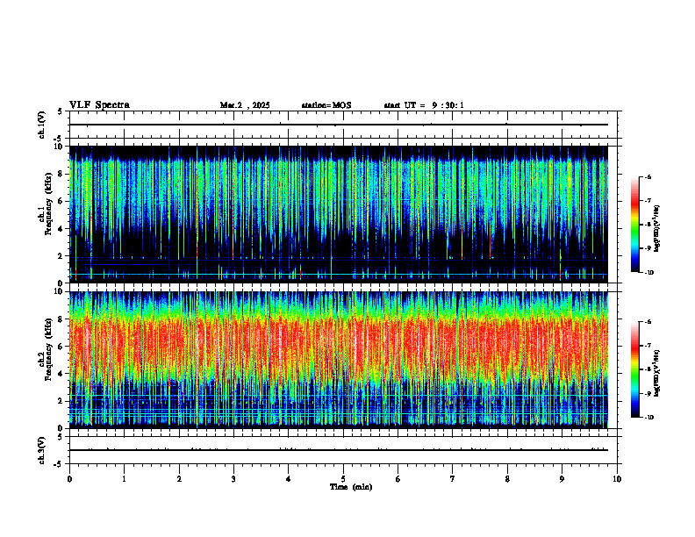Click time axis tick label "0"

(x=69, y=479)
